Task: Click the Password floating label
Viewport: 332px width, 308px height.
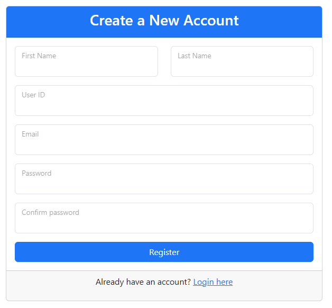Action: click(x=36, y=173)
